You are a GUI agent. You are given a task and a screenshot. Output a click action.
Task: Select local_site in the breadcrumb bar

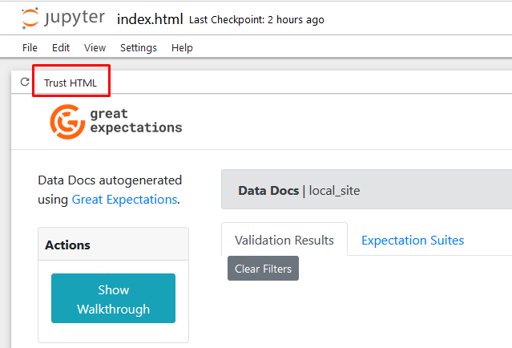click(x=335, y=191)
